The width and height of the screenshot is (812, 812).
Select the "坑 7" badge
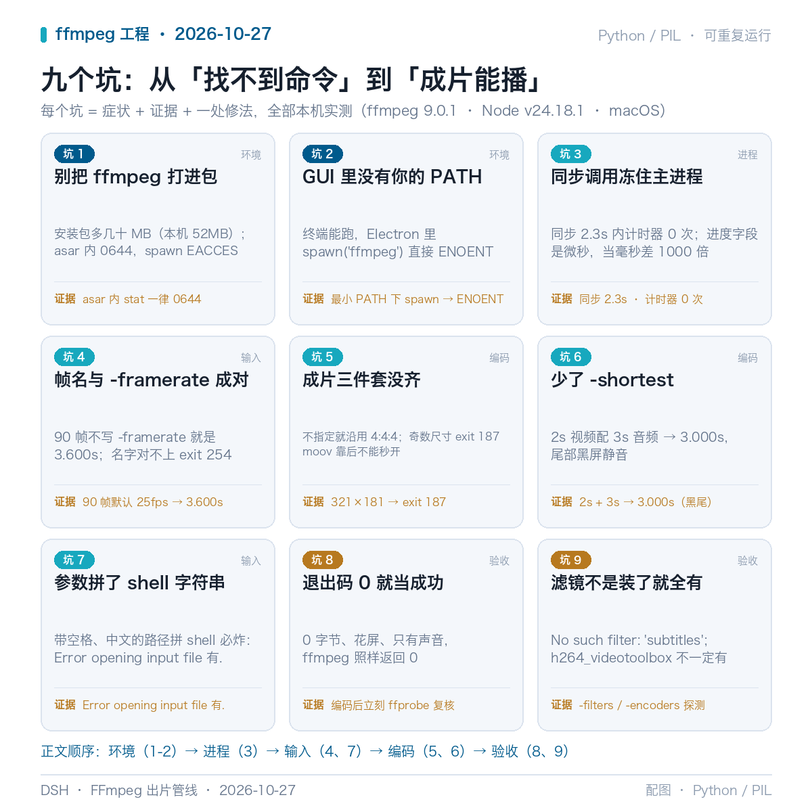click(74, 560)
